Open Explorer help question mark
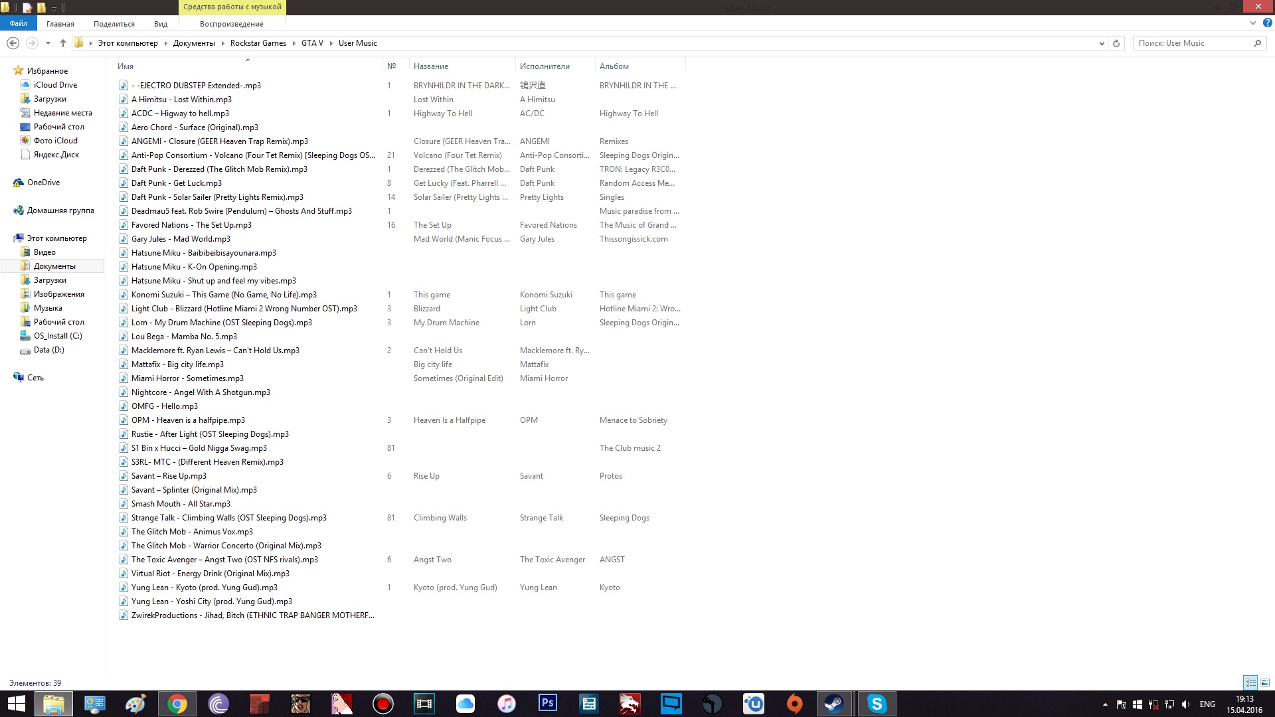The image size is (1275, 717). click(x=1267, y=23)
